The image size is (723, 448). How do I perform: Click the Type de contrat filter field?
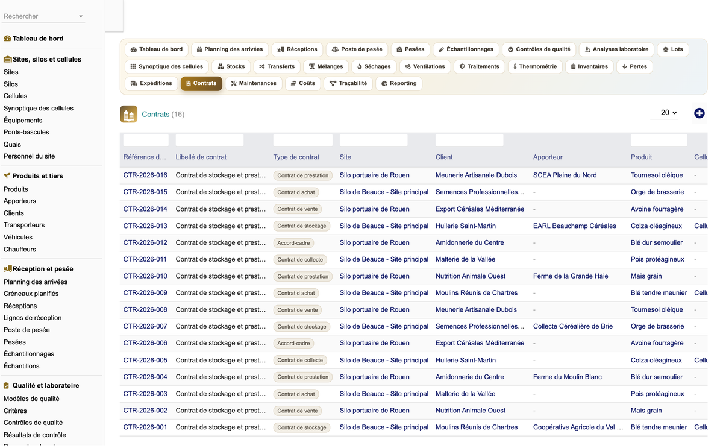tap(303, 140)
